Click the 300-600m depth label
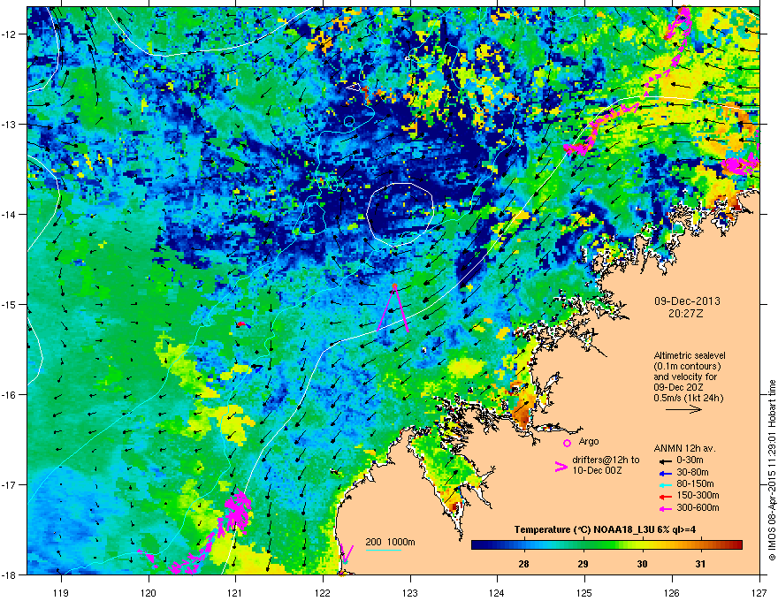This screenshot has width=778, height=601. [698, 508]
